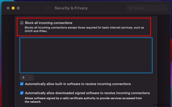Uncheck the allow downloaded signed software checkbox
This screenshot has width=172, height=107.
coord(22,93)
